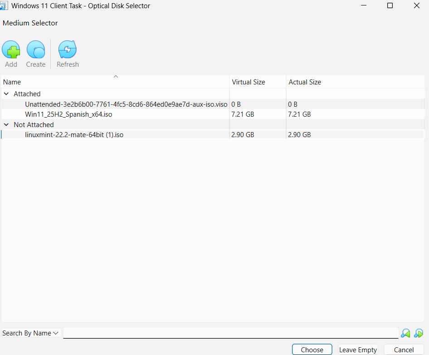Select the Unattended aux-iso.viso entry
The height and width of the screenshot is (355, 429).
[126, 104]
